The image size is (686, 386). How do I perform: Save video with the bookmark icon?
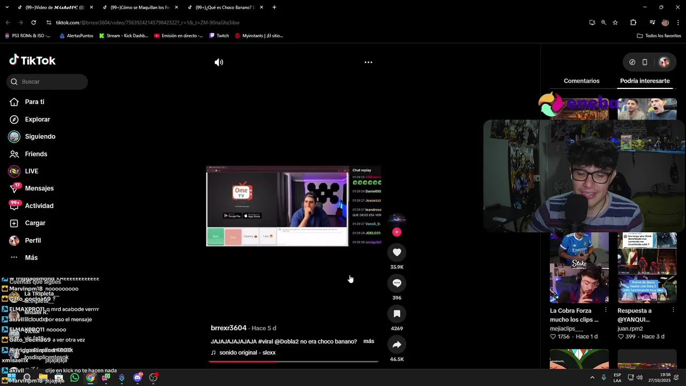tap(397, 314)
